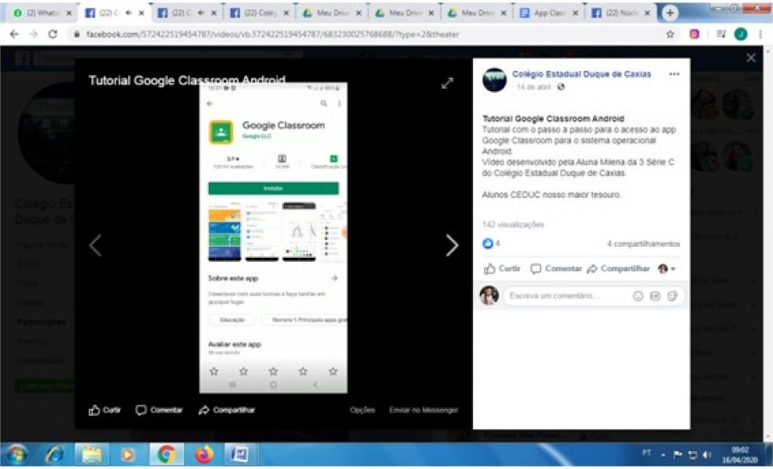
Task: Open emoji picker in comment box
Action: pyautogui.click(x=638, y=296)
